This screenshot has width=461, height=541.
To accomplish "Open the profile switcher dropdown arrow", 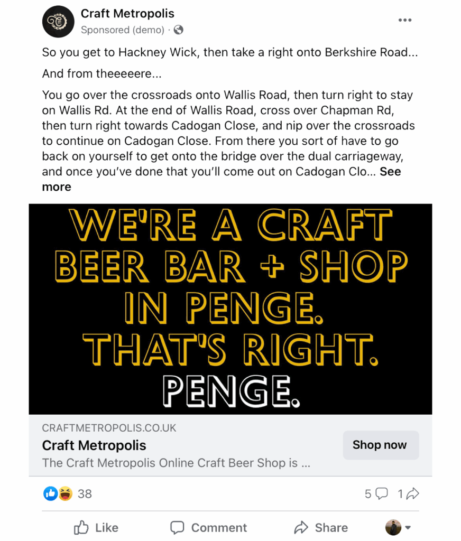I will (x=408, y=527).
